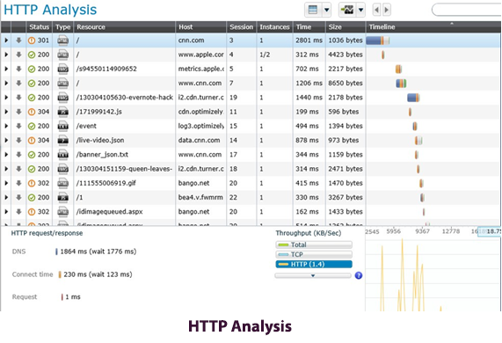Click timeline bar for www.cnn.com 1206 ms
502x343 pixels.
(x=401, y=84)
